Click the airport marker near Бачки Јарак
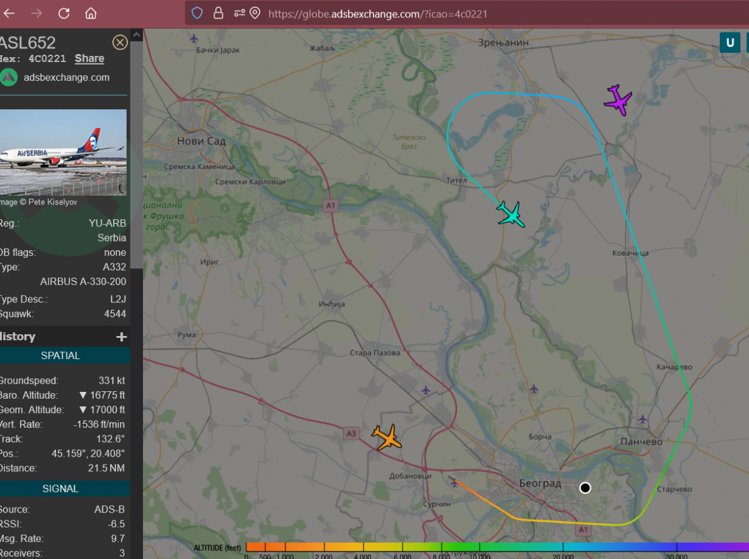The image size is (749, 559). coord(194,39)
